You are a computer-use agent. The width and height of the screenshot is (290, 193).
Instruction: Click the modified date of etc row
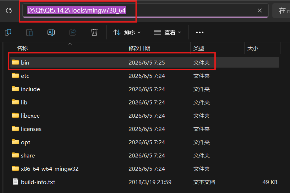147,76
